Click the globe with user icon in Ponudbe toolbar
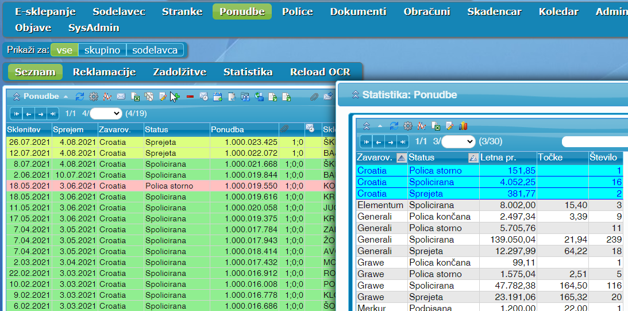The image size is (628, 311). 259,96
